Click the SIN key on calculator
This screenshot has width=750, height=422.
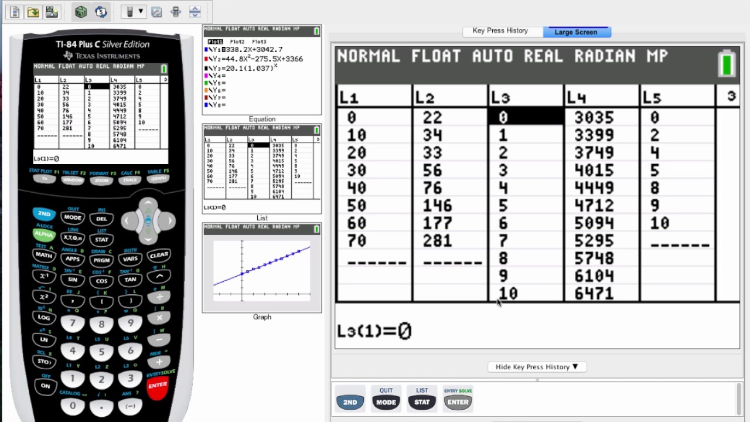coord(73,280)
